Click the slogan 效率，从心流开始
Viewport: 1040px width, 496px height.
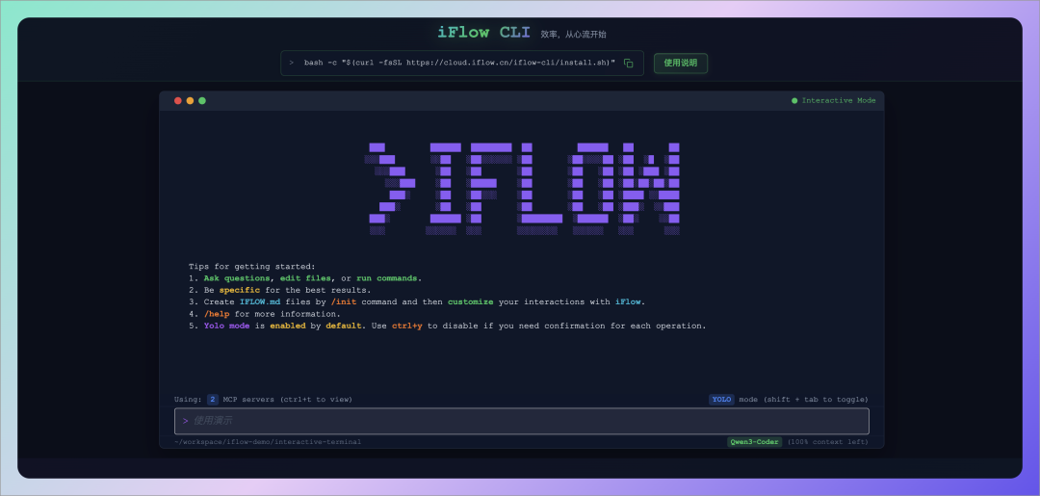pyautogui.click(x=573, y=35)
